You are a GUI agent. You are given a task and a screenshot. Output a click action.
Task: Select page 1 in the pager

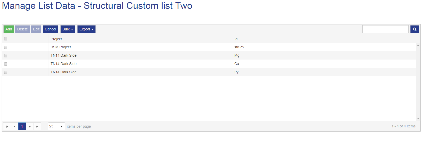(22, 127)
